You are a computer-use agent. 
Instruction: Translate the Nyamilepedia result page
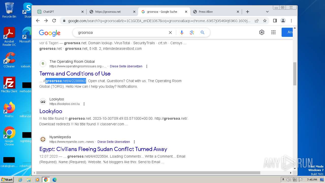point(114,142)
